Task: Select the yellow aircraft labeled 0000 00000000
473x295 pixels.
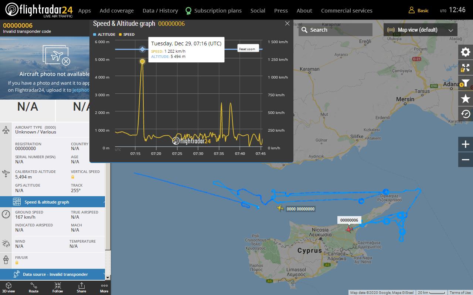Action: (x=280, y=209)
